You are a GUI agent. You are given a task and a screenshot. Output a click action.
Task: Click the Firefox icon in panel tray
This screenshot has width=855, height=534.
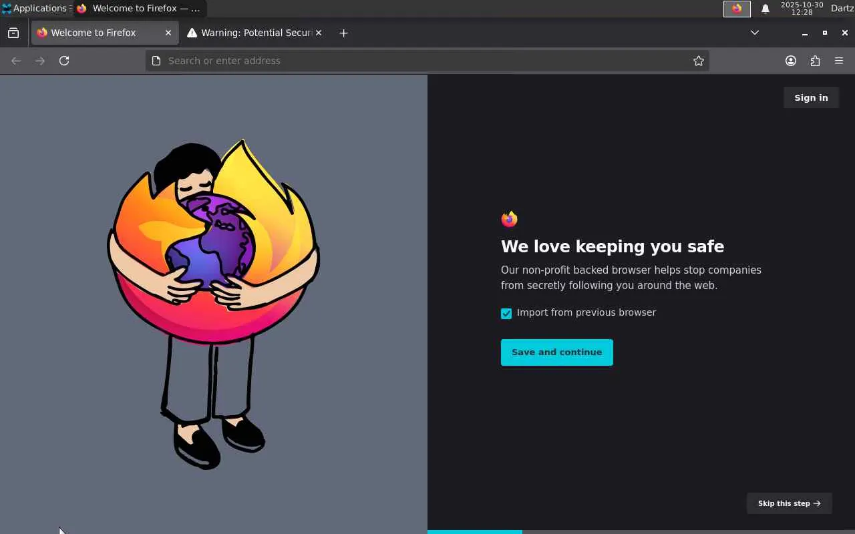pos(737,9)
